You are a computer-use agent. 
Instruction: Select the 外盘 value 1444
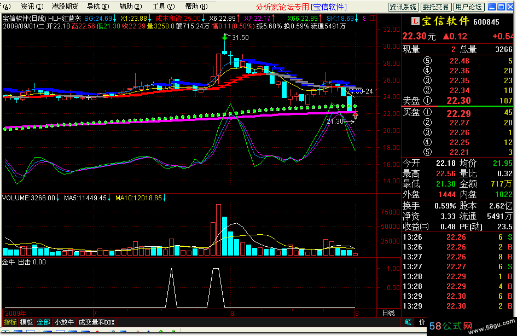point(447,195)
